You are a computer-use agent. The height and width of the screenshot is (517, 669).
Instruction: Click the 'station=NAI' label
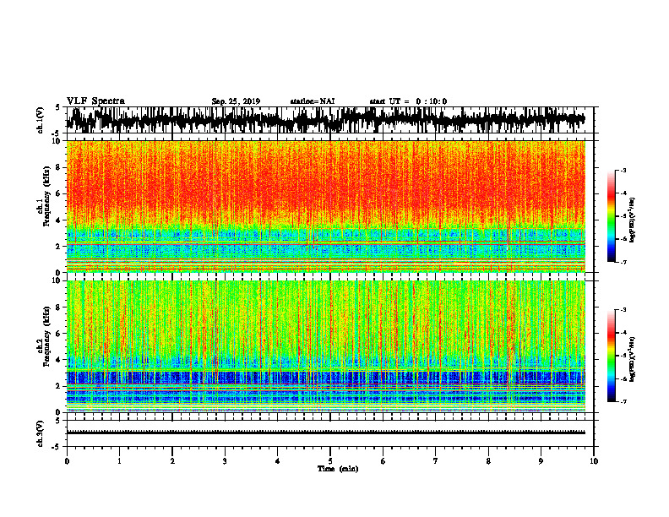point(313,101)
